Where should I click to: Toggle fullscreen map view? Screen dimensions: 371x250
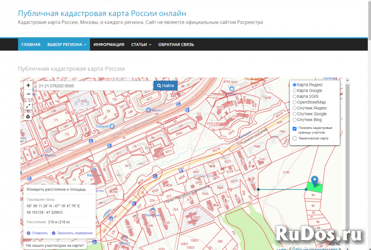[28, 106]
